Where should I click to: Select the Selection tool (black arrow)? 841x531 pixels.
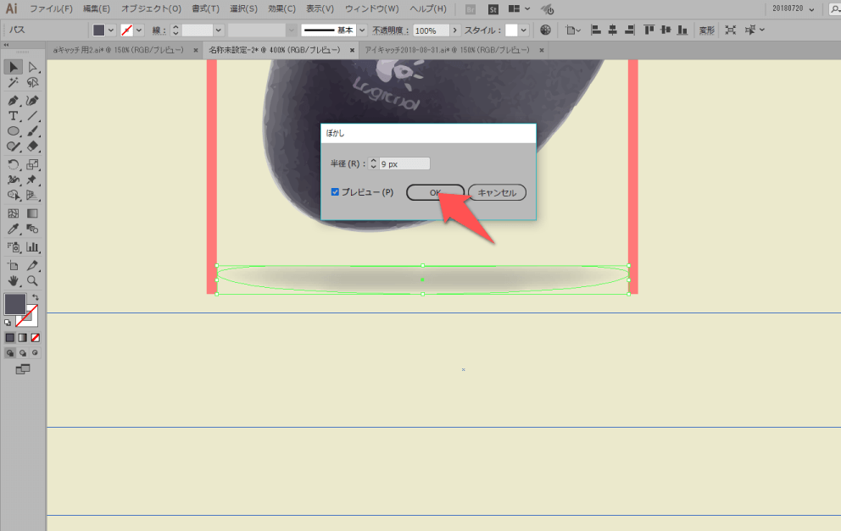pyautogui.click(x=14, y=67)
